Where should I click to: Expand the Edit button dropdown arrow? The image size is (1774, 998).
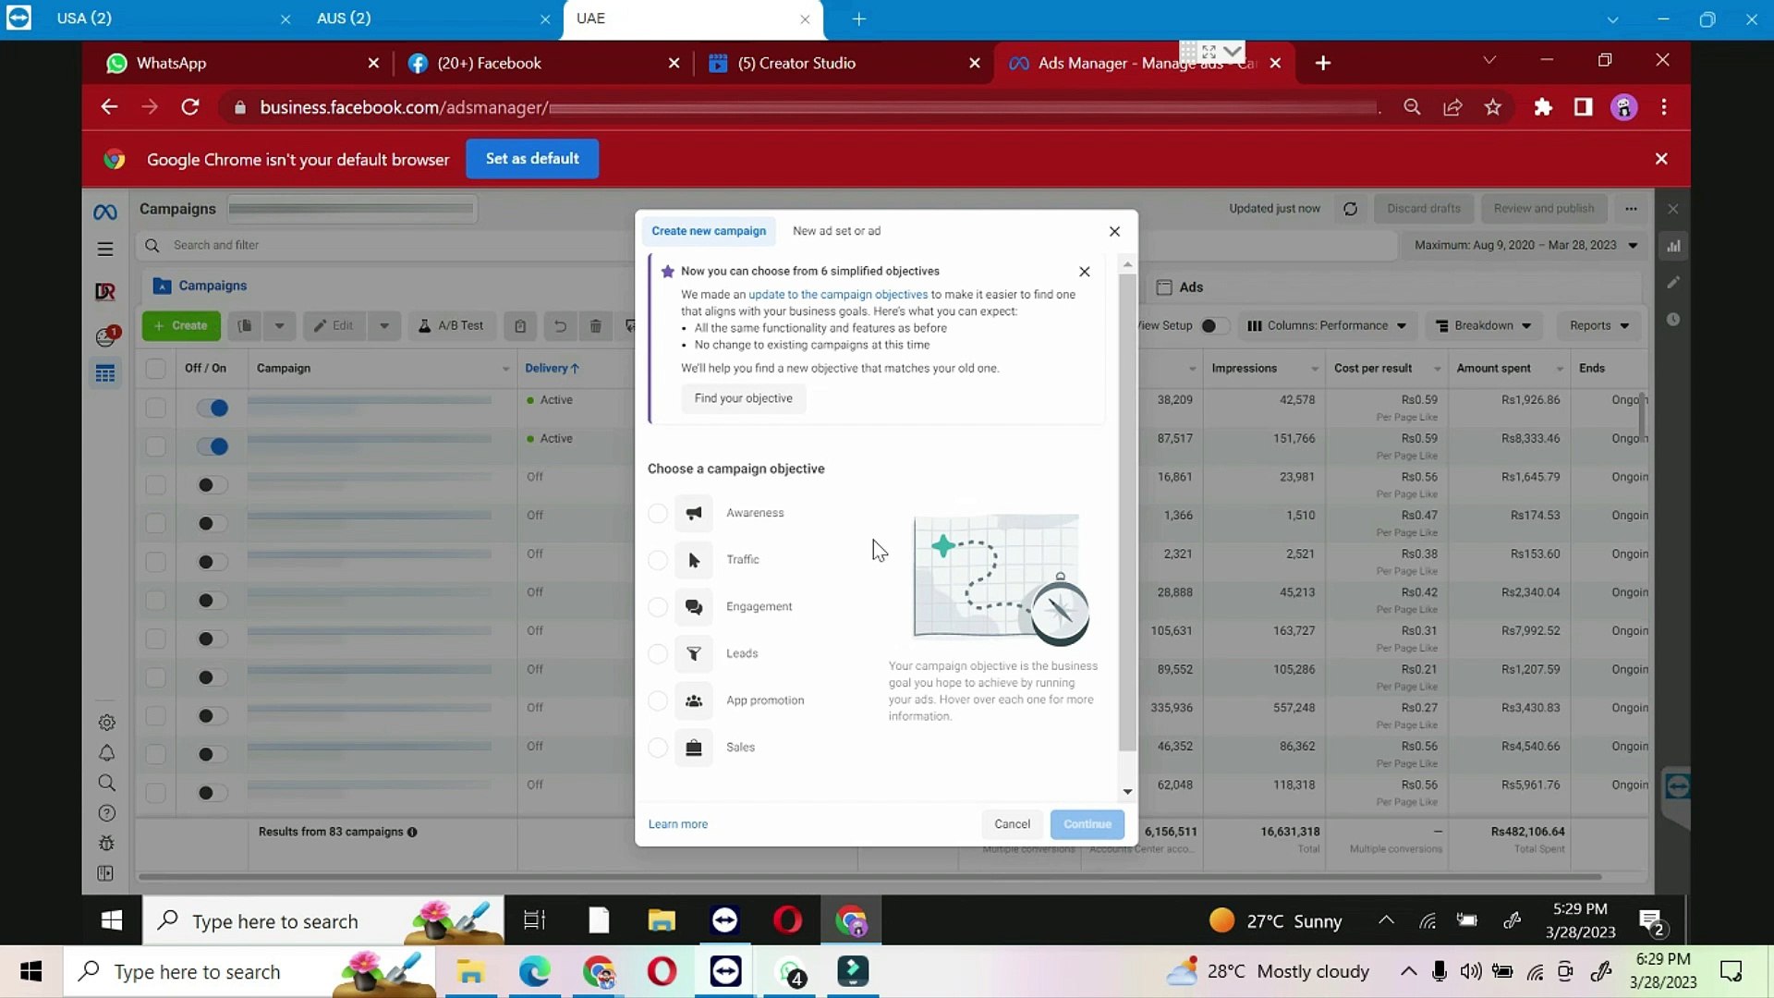click(383, 325)
